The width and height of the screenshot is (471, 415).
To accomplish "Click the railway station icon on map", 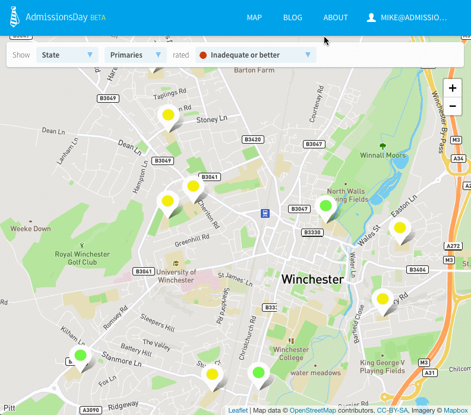I will 265,213.
